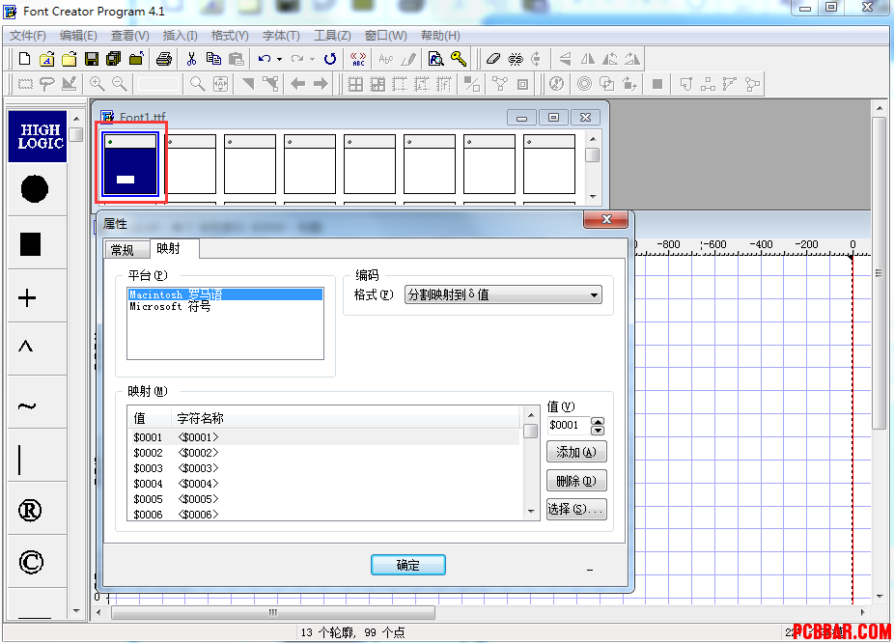Click the zoom out magnifier icon
The image size is (894, 643).
pyautogui.click(x=119, y=84)
